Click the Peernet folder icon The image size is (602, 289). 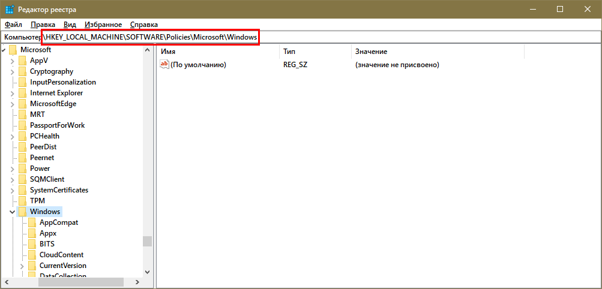pyautogui.click(x=23, y=158)
